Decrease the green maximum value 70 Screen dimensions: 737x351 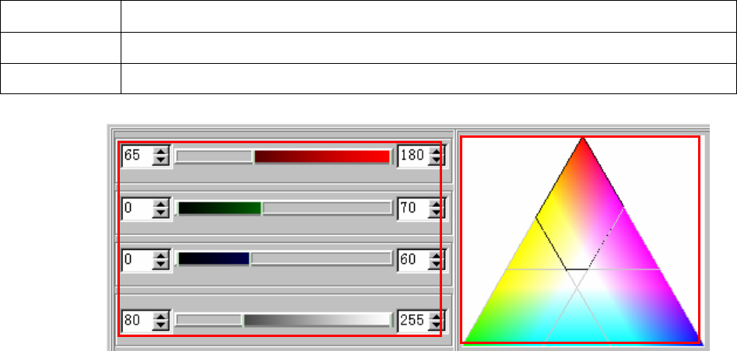437,213
